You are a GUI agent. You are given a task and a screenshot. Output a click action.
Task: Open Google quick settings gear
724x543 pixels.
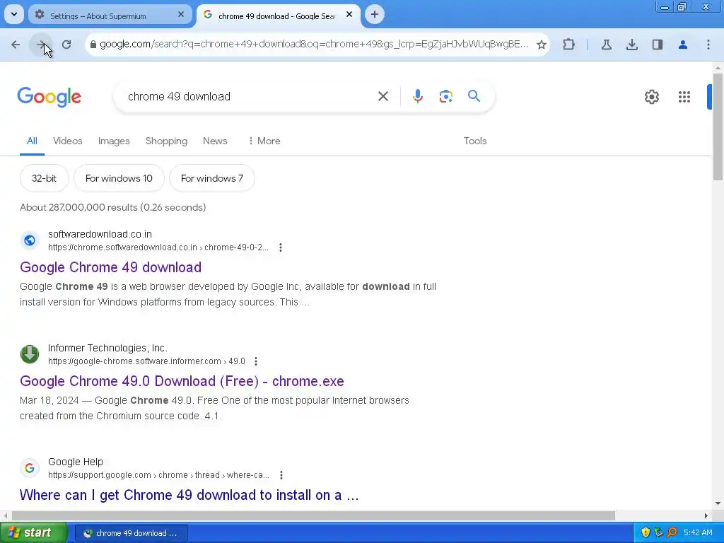pyautogui.click(x=651, y=96)
